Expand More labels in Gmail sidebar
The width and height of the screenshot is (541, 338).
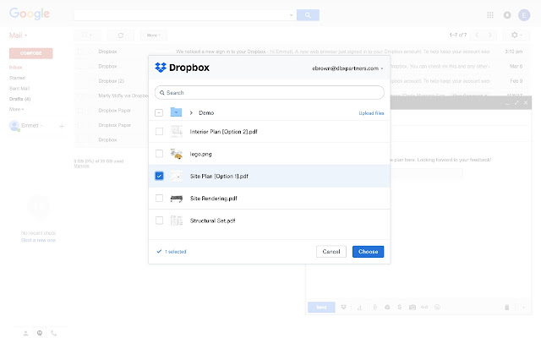click(16, 109)
